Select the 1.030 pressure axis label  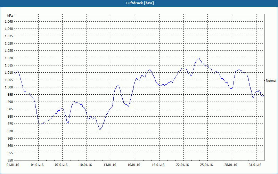tap(9, 43)
